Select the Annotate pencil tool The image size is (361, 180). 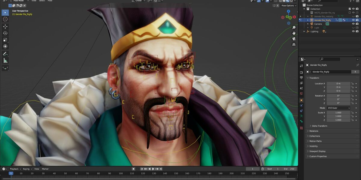[x=5, y=54]
